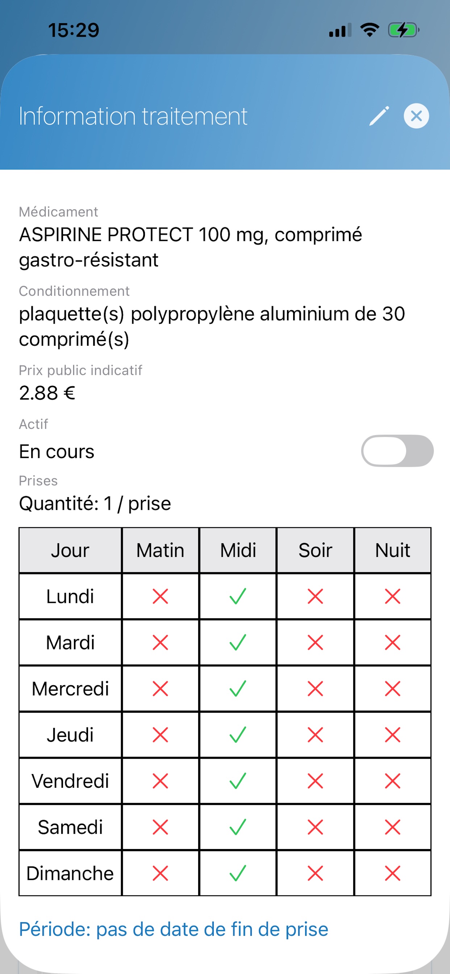This screenshot has width=450, height=974.
Task: Close the Information traitement sheet
Action: pos(416,116)
